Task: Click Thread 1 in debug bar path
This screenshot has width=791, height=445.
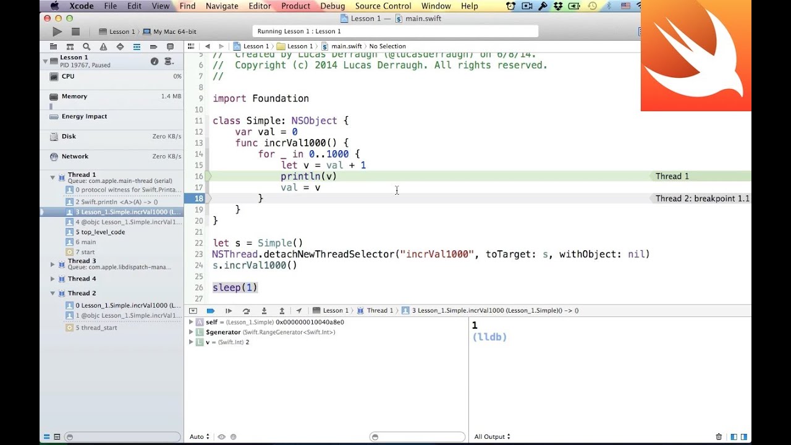Action: [x=375, y=311]
